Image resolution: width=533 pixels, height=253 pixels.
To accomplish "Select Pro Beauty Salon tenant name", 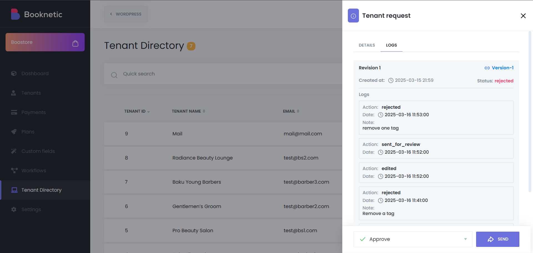I will [x=193, y=231].
